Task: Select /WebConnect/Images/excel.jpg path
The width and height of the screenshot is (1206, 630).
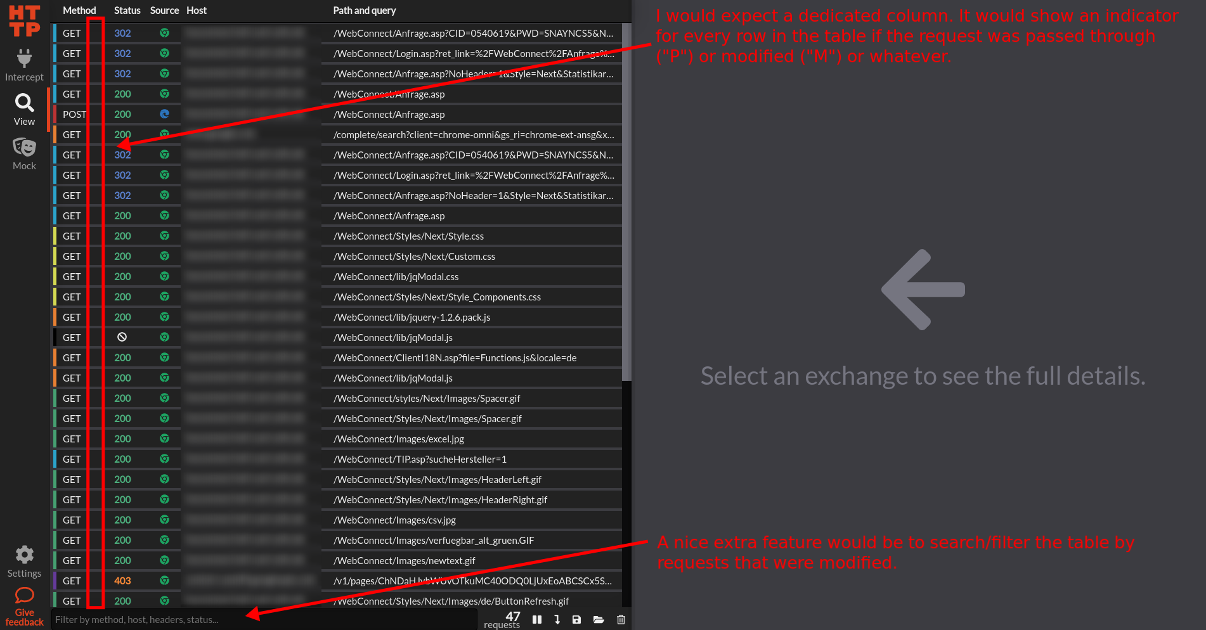Action: click(399, 439)
